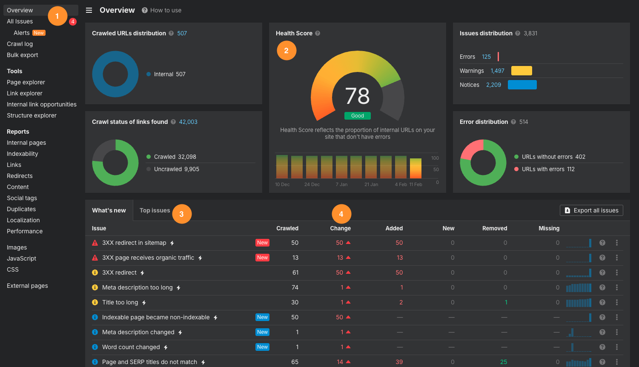
Task: Click the yellow warning icon beside "Meta description too long"
Action: click(x=95, y=287)
